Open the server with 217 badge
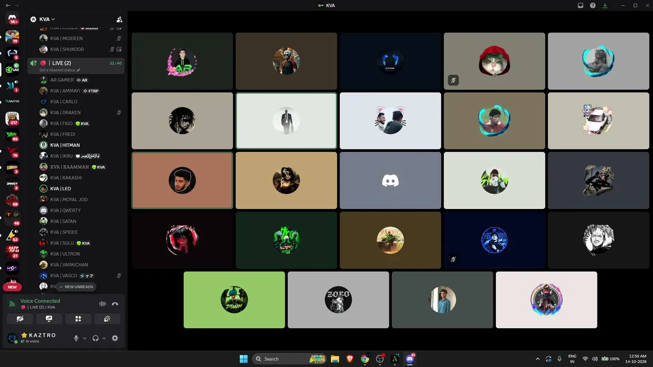 (x=12, y=118)
